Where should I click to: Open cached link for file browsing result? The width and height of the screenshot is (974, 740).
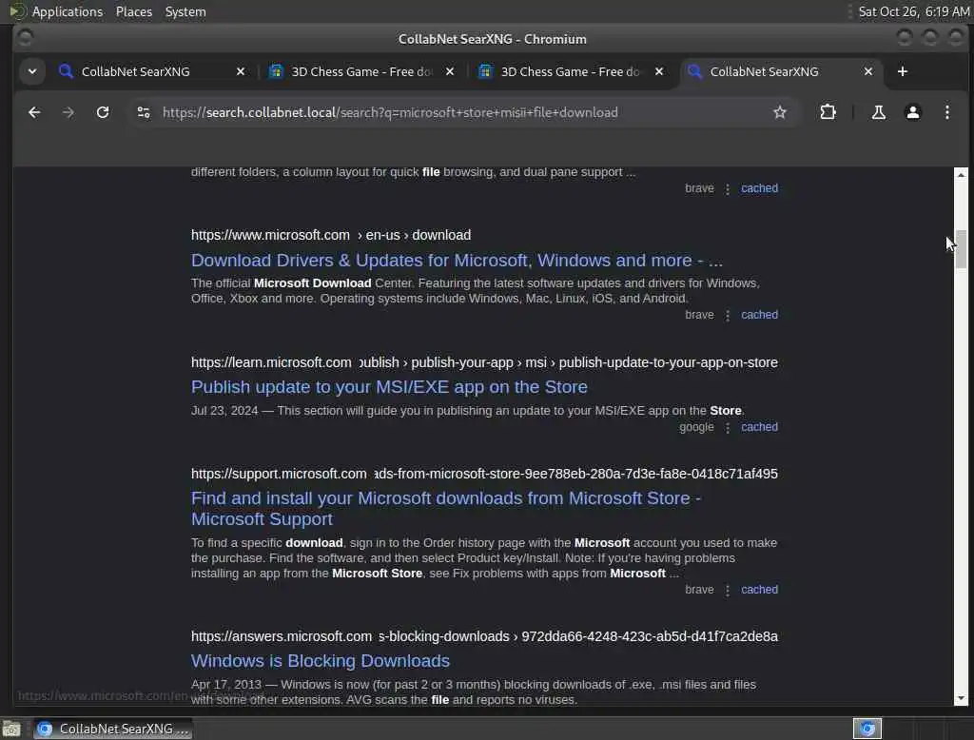[x=759, y=188]
